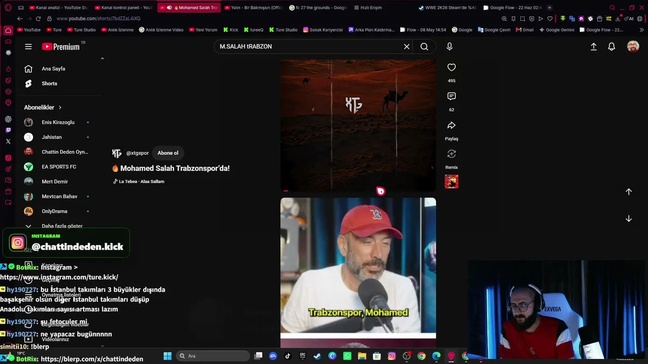Like the Mohamed Salah short
Screen dimensions: 648x364
click(x=452, y=67)
